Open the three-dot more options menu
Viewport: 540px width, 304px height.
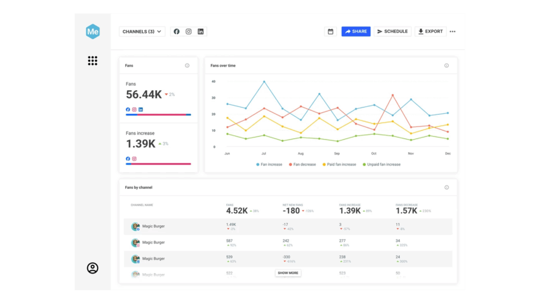[453, 32]
